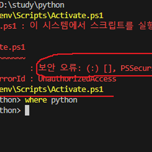Click "Activate.ps1" in the red-underlined command

point(77,89)
